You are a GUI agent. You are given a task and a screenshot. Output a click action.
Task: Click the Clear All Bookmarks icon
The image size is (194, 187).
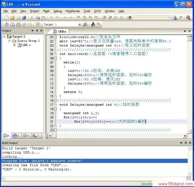(96, 18)
